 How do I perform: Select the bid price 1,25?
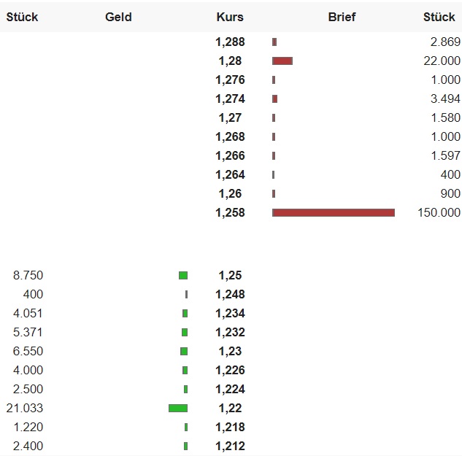[x=230, y=275]
